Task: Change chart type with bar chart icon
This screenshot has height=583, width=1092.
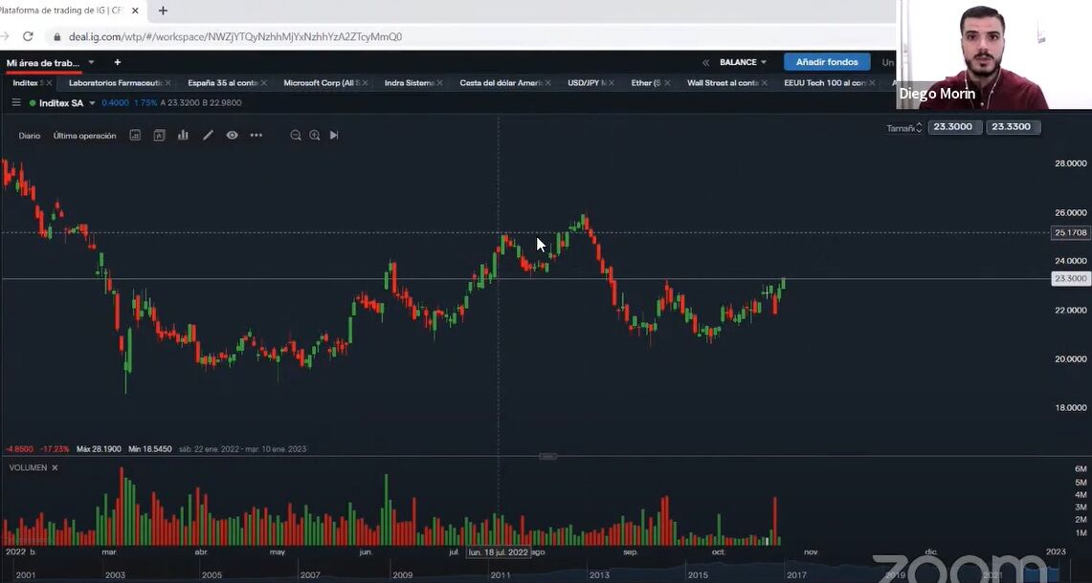Action: [183, 135]
